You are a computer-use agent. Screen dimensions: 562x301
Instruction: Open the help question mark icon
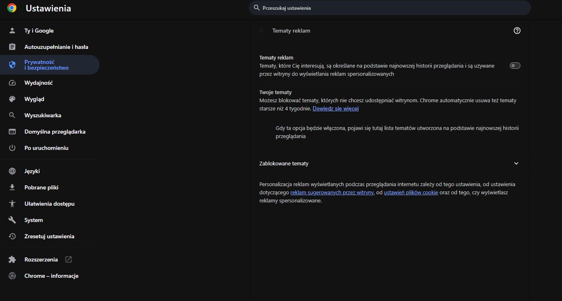pyautogui.click(x=517, y=31)
